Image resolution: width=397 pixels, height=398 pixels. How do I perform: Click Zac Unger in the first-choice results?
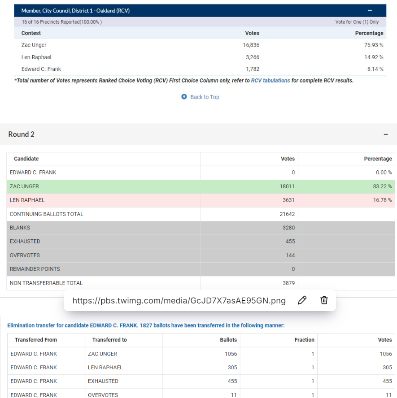tap(34, 45)
